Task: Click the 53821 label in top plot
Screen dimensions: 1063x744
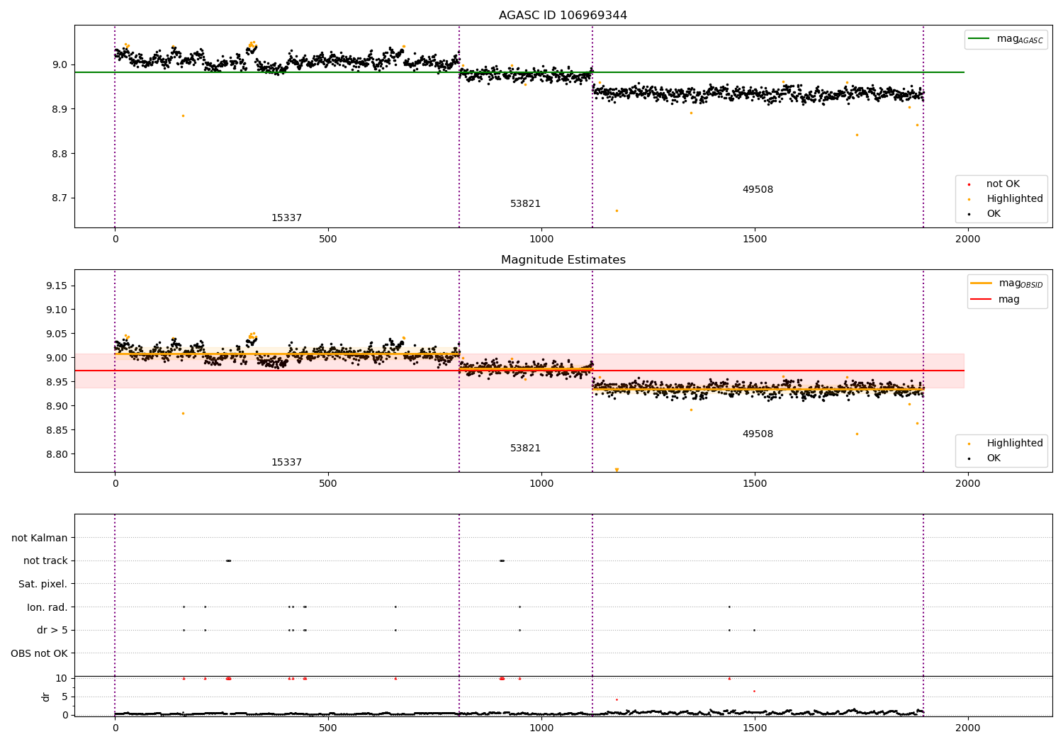Action: pos(525,204)
